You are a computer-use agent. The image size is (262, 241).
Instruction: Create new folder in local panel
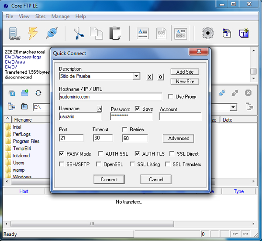point(25,93)
